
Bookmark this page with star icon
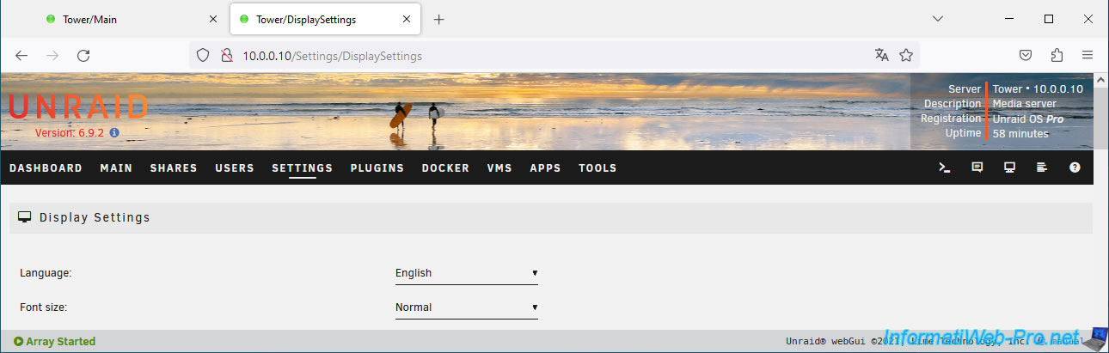click(906, 55)
